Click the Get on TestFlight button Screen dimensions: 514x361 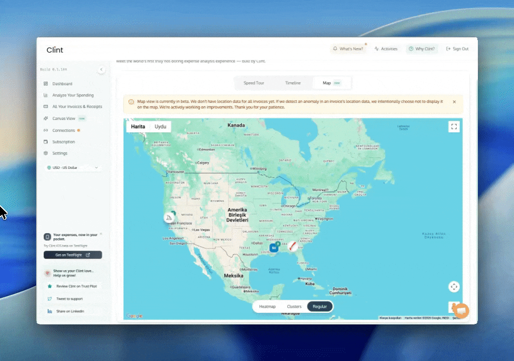73,255
